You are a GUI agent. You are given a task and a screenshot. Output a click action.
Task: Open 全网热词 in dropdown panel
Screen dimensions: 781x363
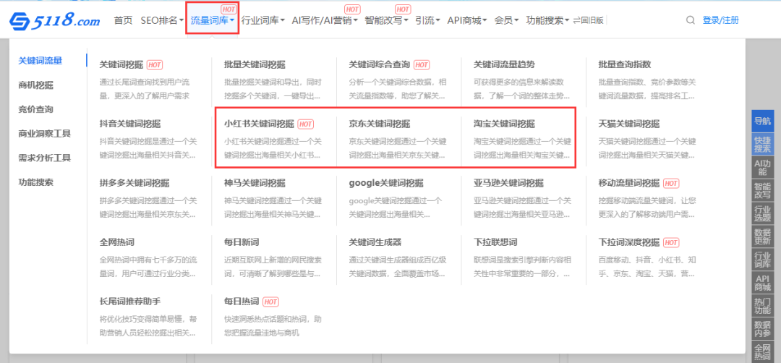tap(117, 242)
